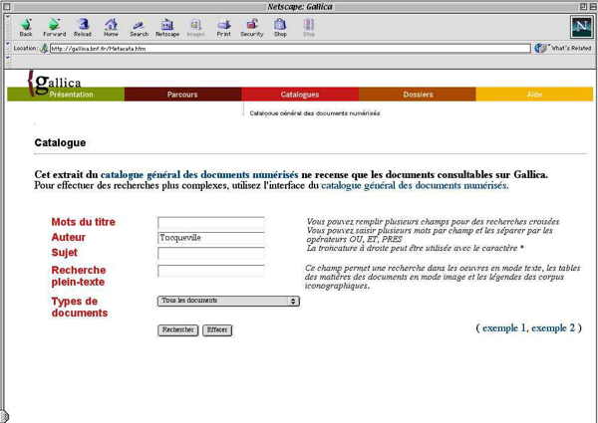Open the exemple 1 link
The image size is (598, 423).
(x=503, y=327)
